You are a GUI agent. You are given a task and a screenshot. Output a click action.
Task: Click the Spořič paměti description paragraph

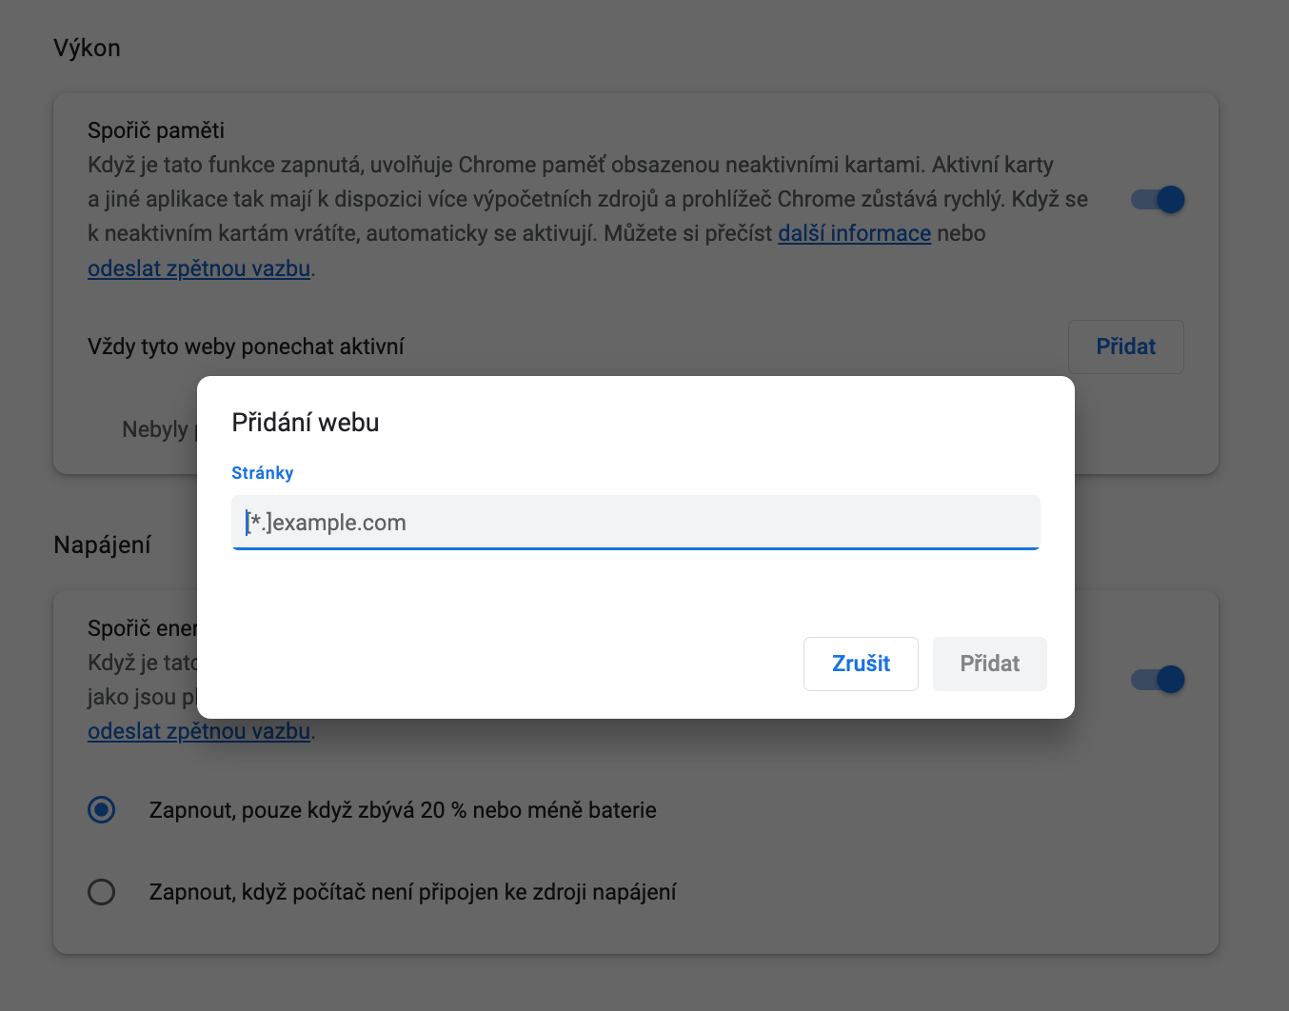click(571, 200)
